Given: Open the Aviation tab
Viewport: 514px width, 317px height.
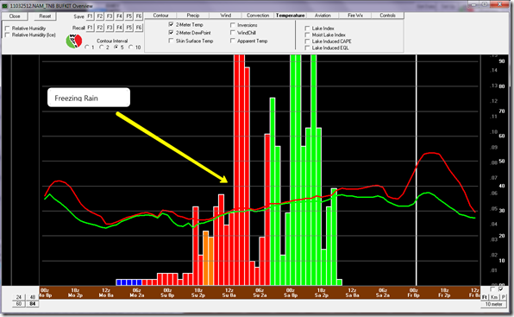Looking at the screenshot, I should point(323,16).
